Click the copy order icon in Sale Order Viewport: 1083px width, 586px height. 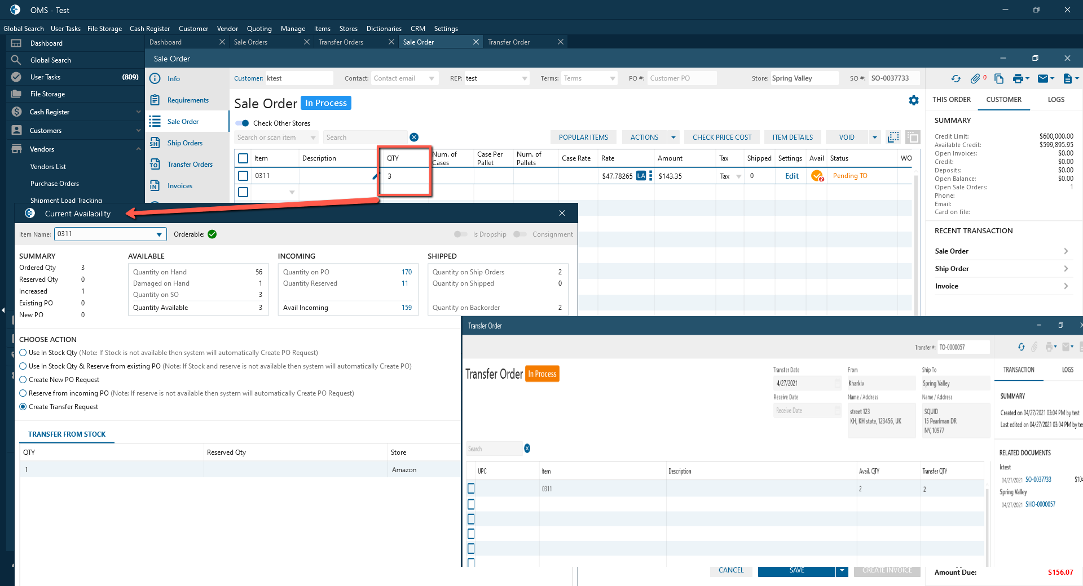[999, 79]
